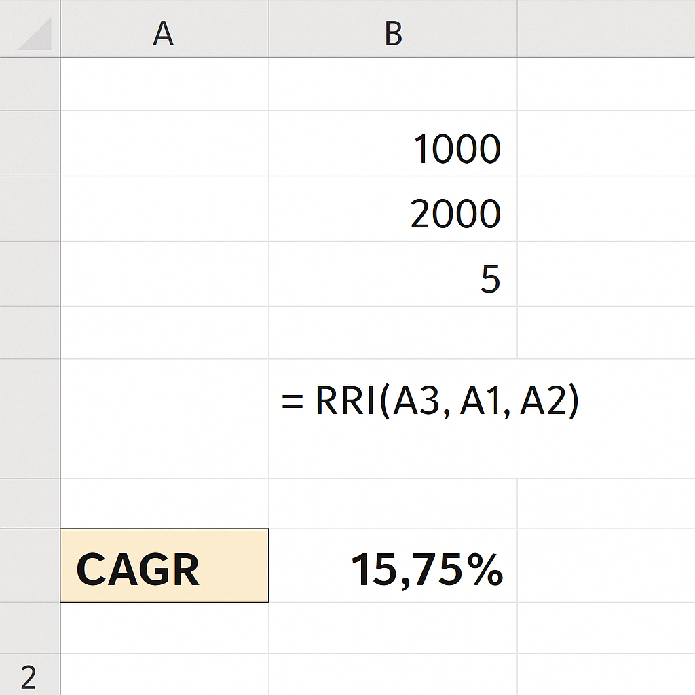The height and width of the screenshot is (695, 695).
Task: Select the column B header
Action: coord(392,31)
